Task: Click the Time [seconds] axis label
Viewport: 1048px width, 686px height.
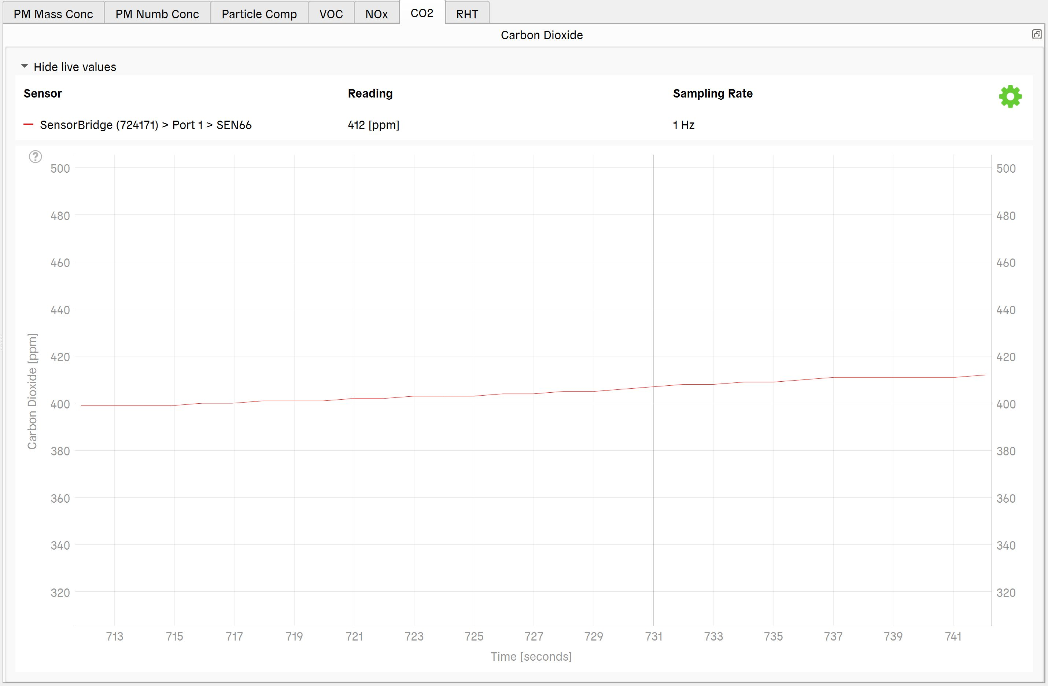Action: 531,656
